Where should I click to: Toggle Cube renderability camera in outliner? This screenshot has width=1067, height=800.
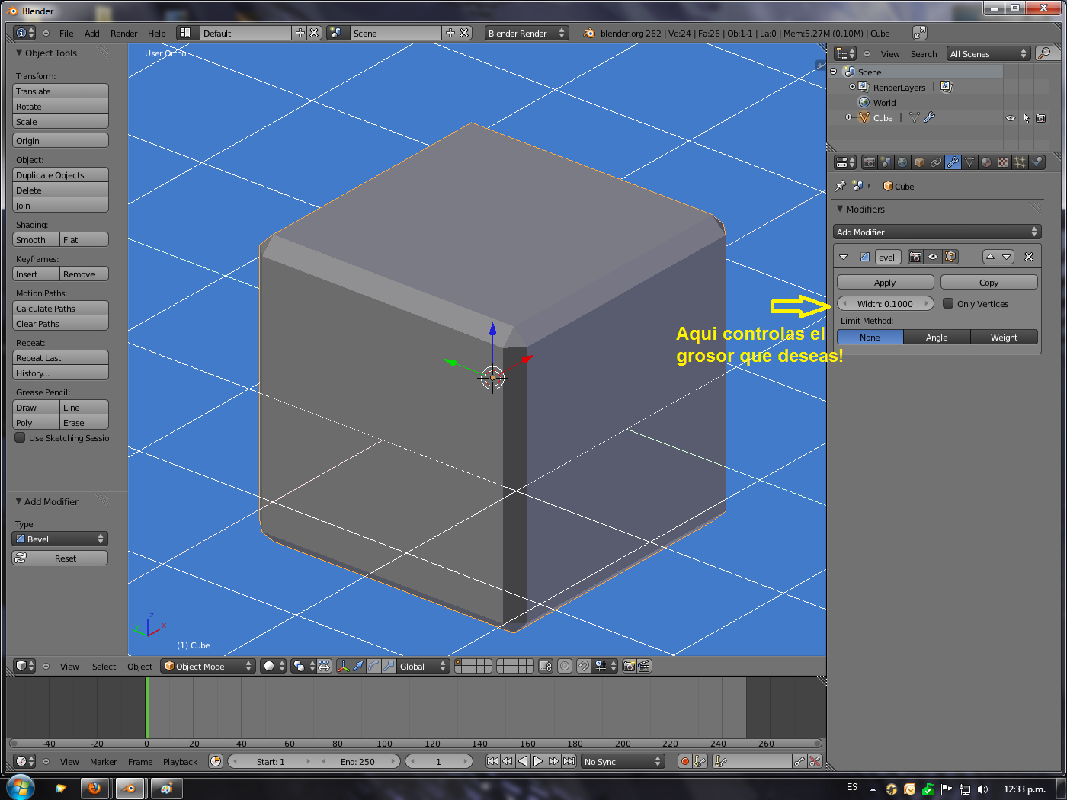[1041, 118]
